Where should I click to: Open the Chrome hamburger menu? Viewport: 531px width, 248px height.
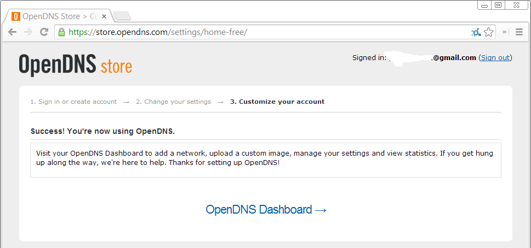click(519, 32)
